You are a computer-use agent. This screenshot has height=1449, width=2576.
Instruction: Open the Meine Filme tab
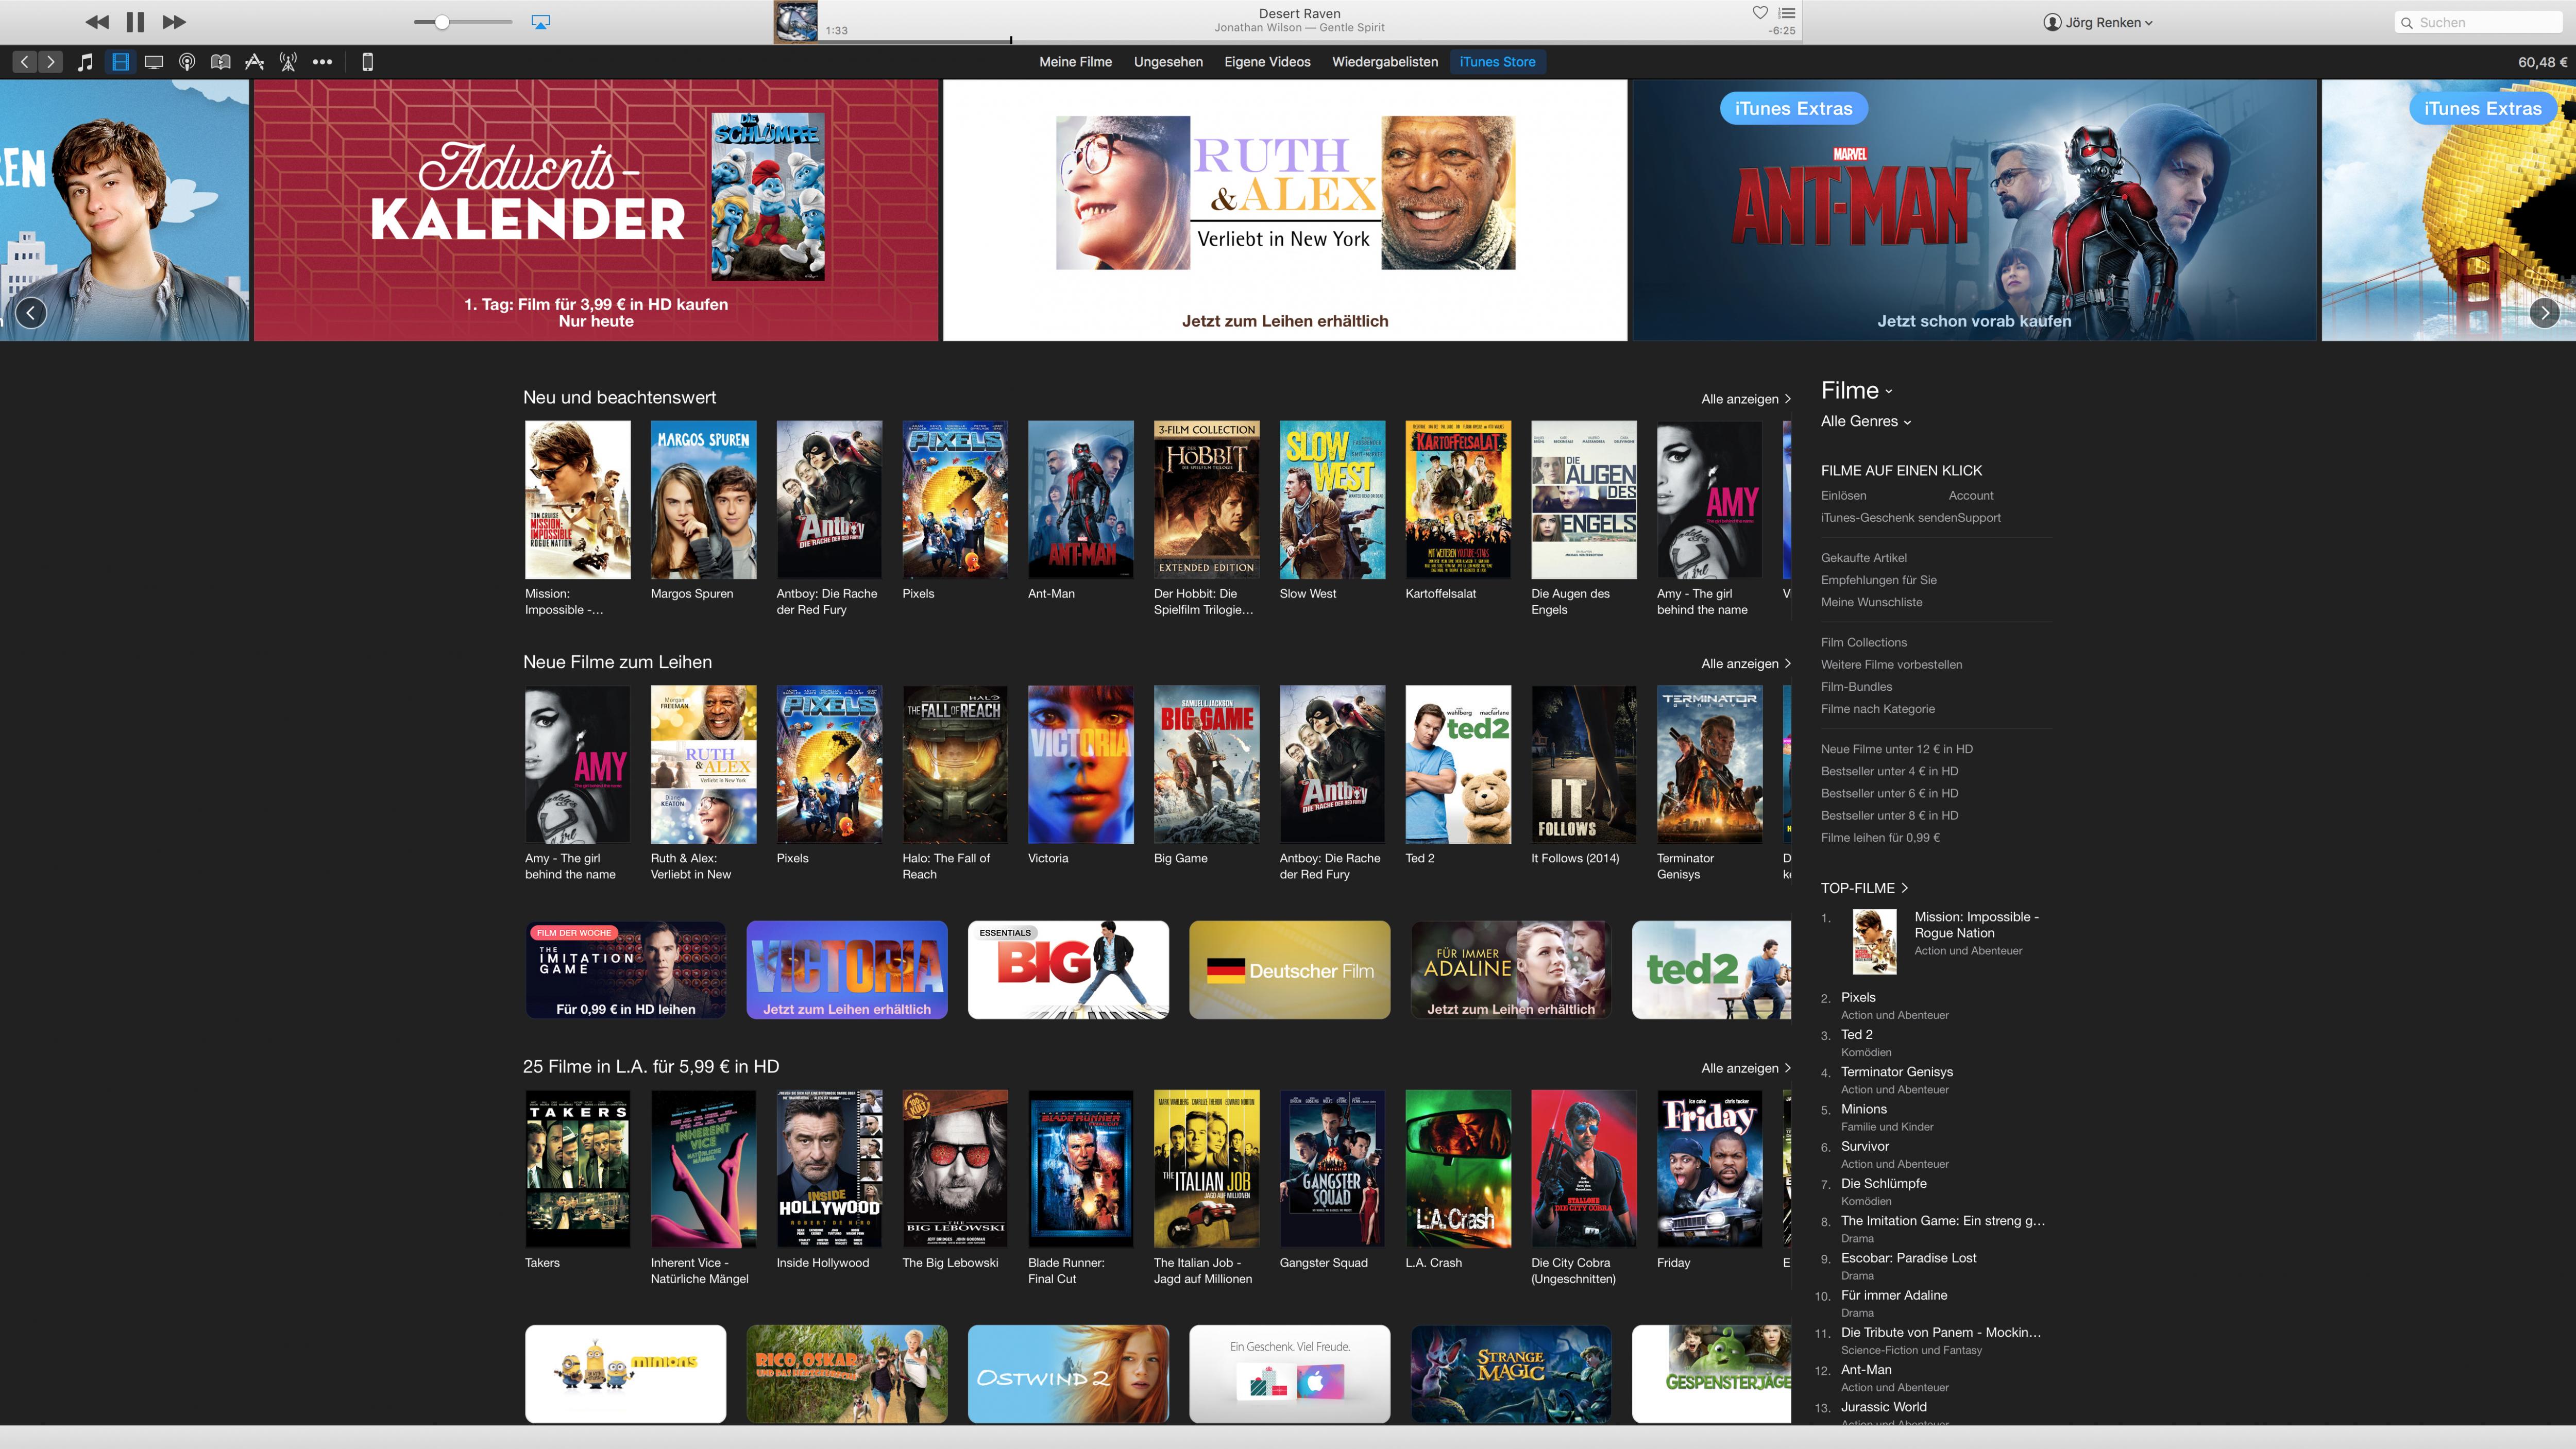[1075, 61]
